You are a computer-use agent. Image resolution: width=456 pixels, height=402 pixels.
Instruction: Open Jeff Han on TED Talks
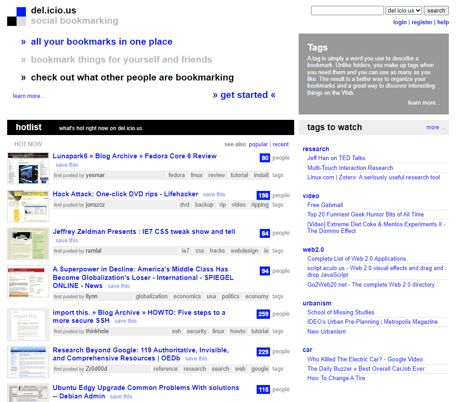point(336,158)
